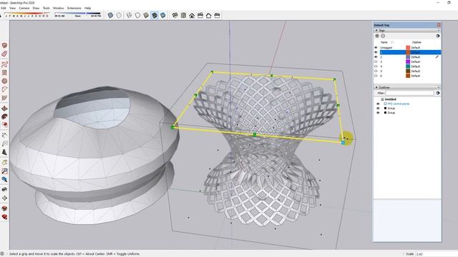Change color swatch of tag 4

point(408,66)
